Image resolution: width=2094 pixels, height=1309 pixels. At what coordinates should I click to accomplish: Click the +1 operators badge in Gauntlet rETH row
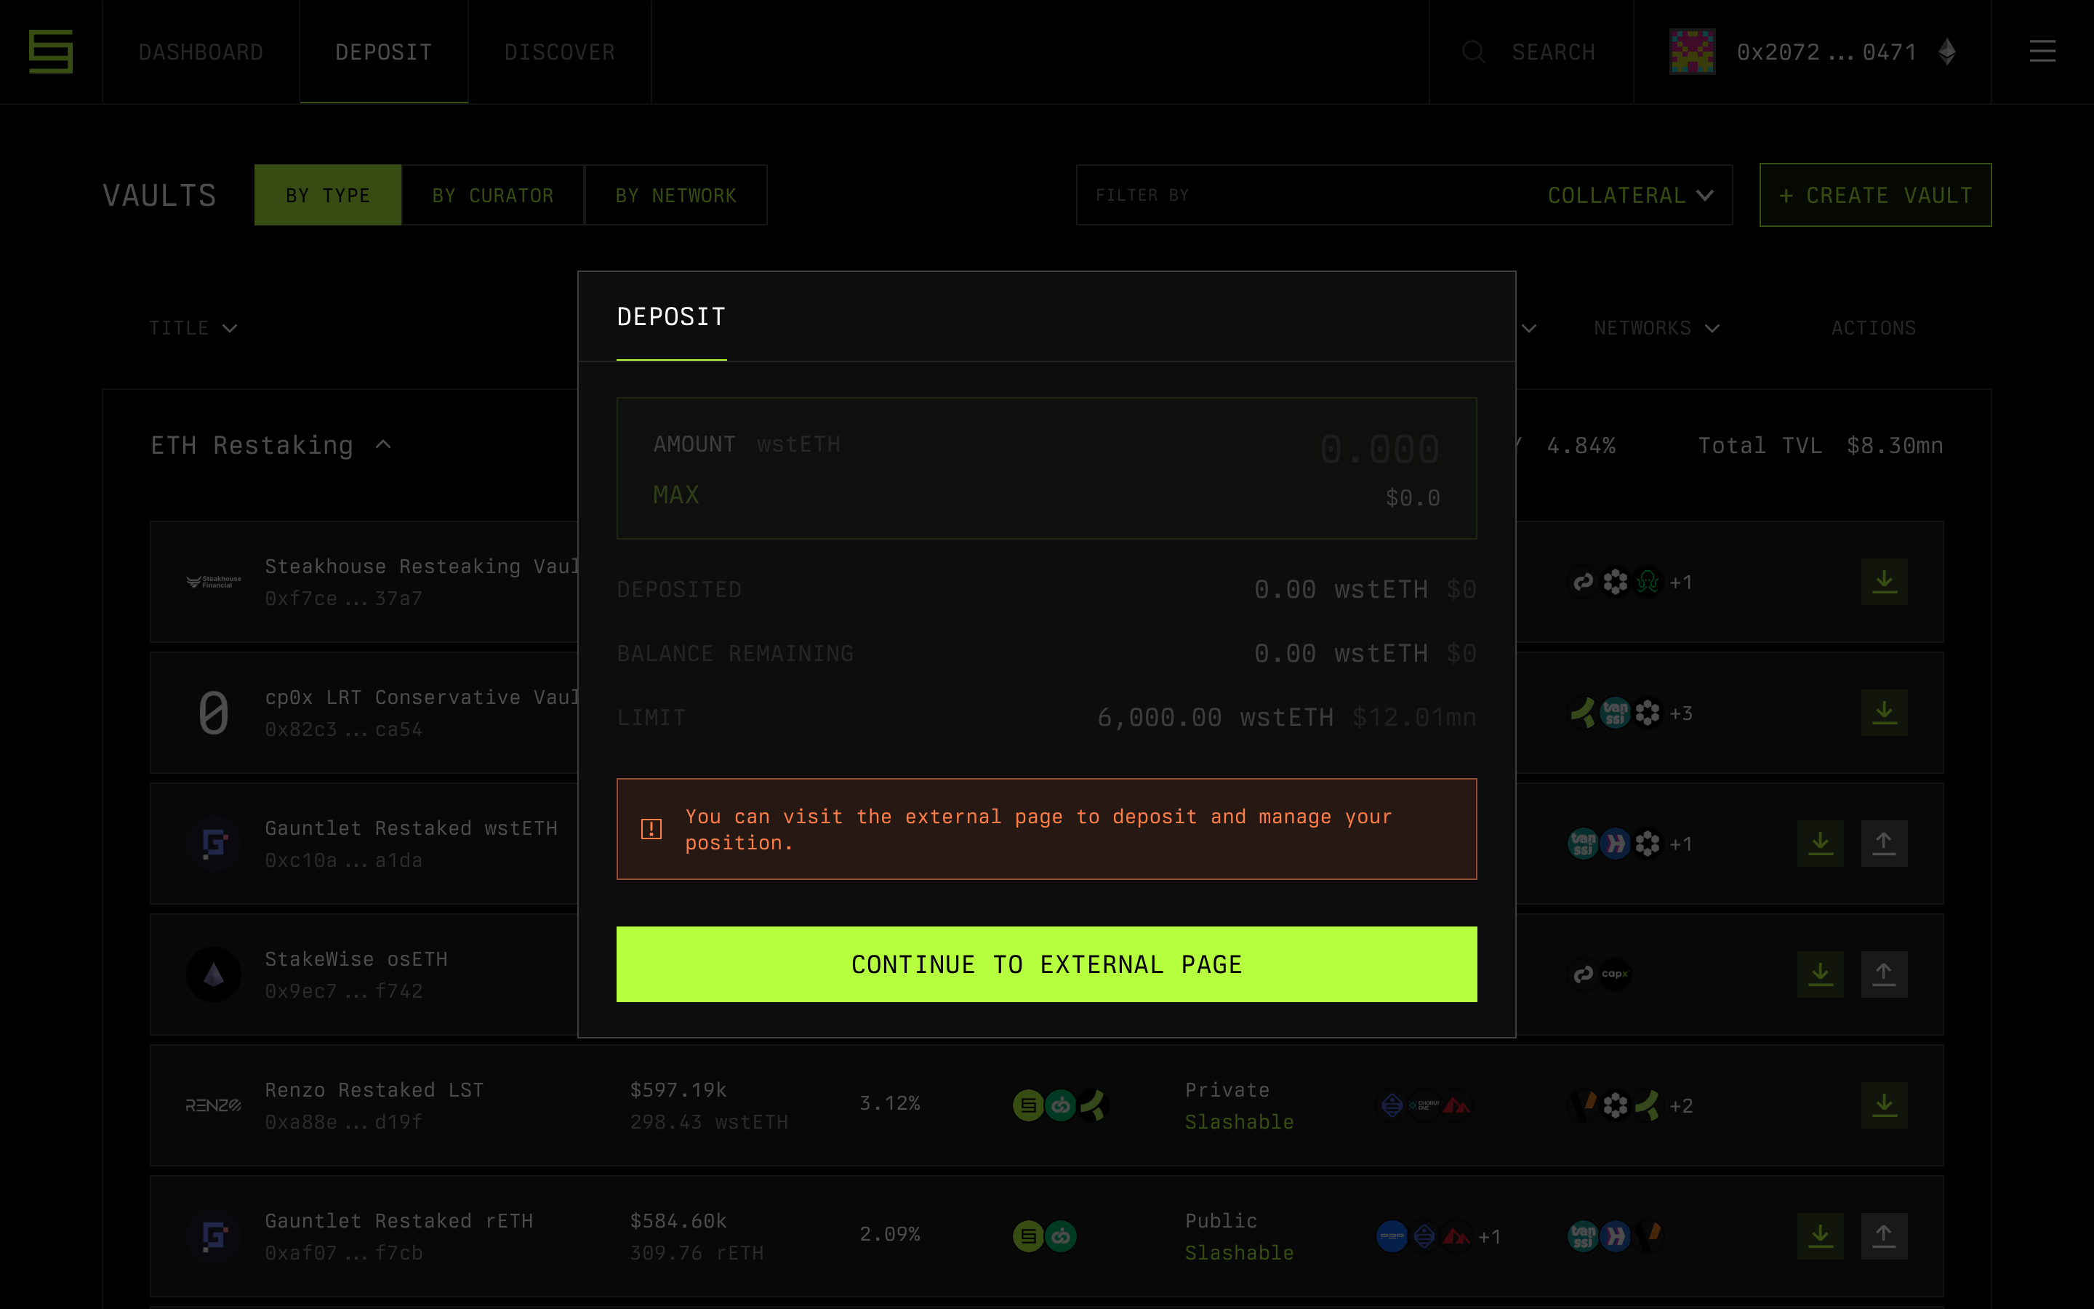coord(1489,1236)
